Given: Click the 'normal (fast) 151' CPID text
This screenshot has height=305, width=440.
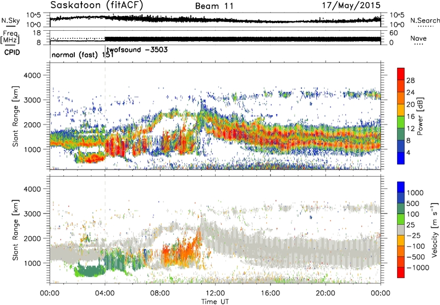Looking at the screenshot, I should point(83,55).
